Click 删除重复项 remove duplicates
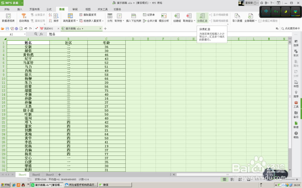 pyautogui.click(x=88, y=15)
